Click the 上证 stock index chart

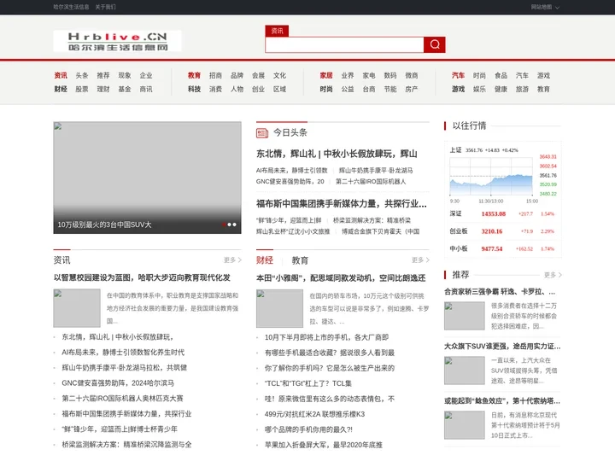pyautogui.click(x=492, y=178)
